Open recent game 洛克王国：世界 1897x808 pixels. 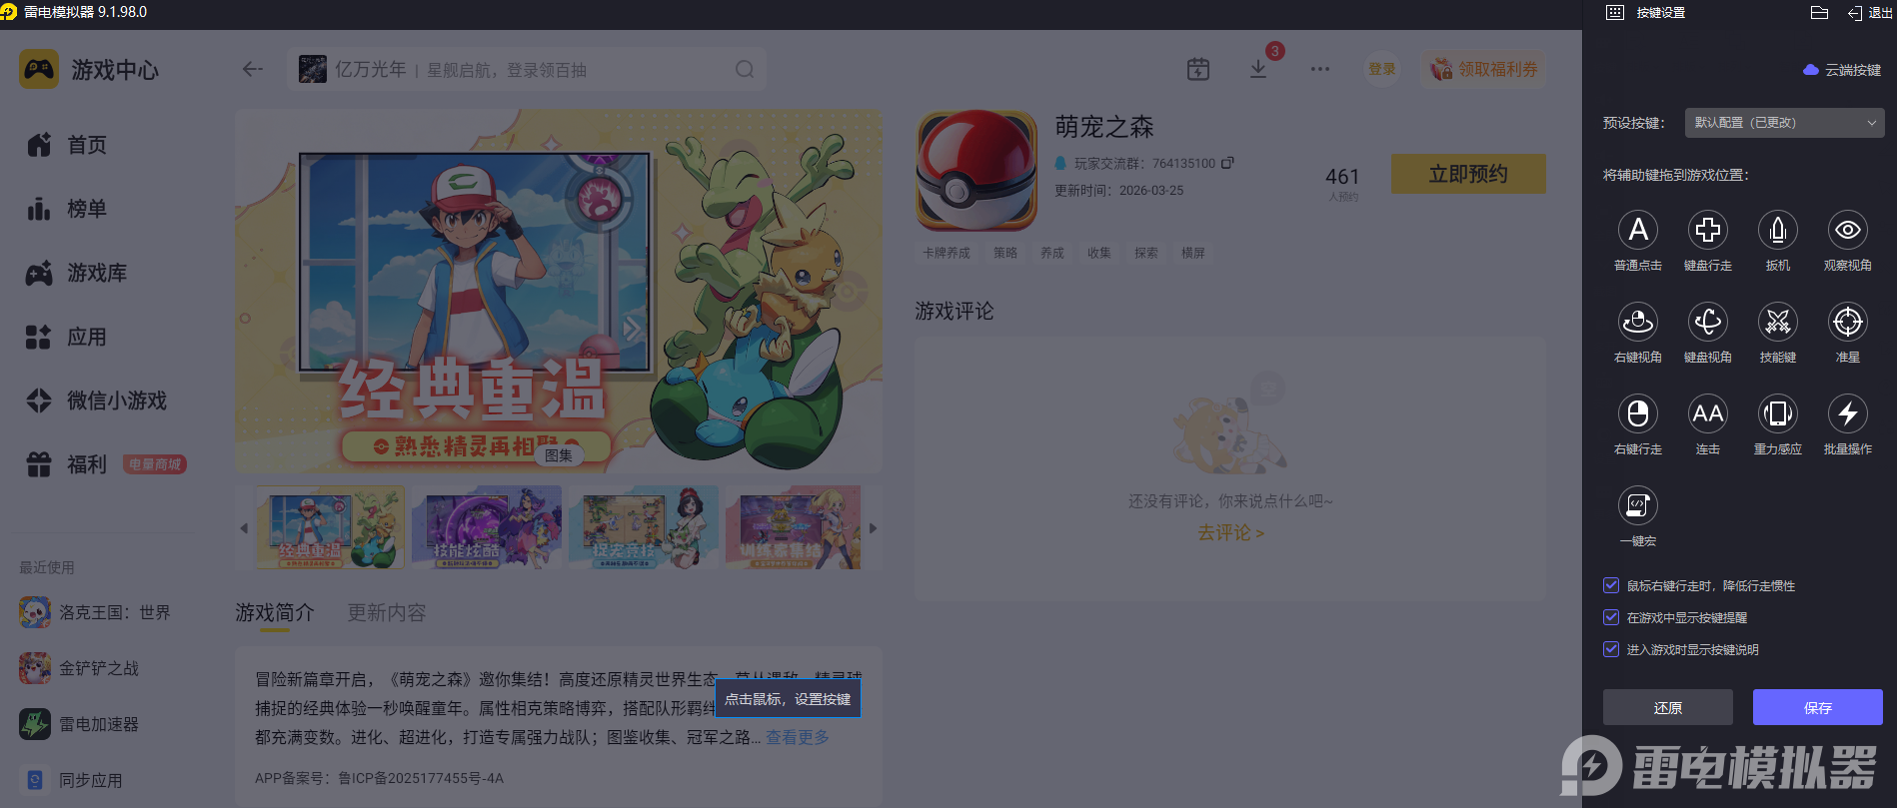(95, 612)
